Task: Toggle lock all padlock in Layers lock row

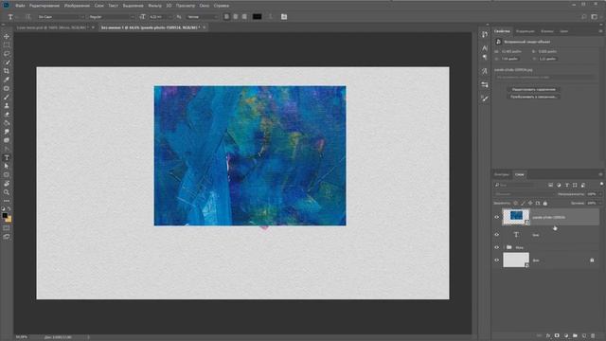Action: coord(545,203)
